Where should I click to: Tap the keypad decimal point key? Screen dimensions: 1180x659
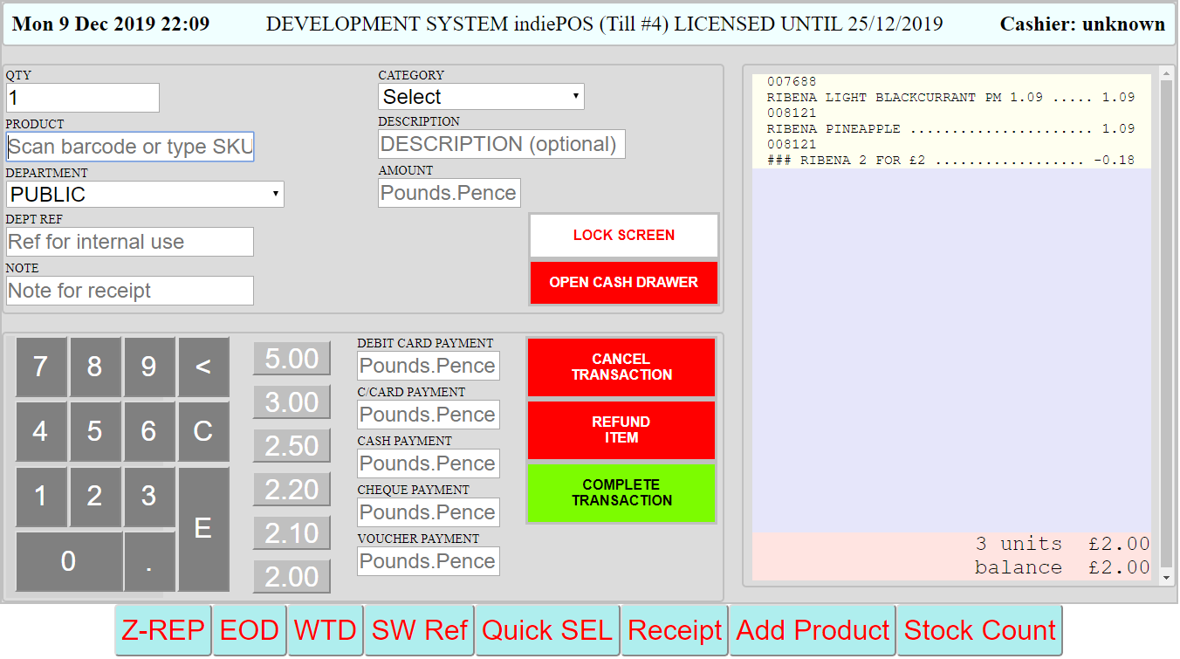(149, 562)
